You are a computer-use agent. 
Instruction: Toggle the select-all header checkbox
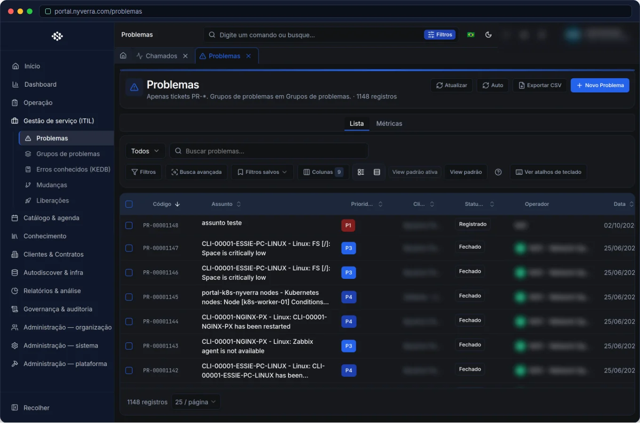[129, 204]
